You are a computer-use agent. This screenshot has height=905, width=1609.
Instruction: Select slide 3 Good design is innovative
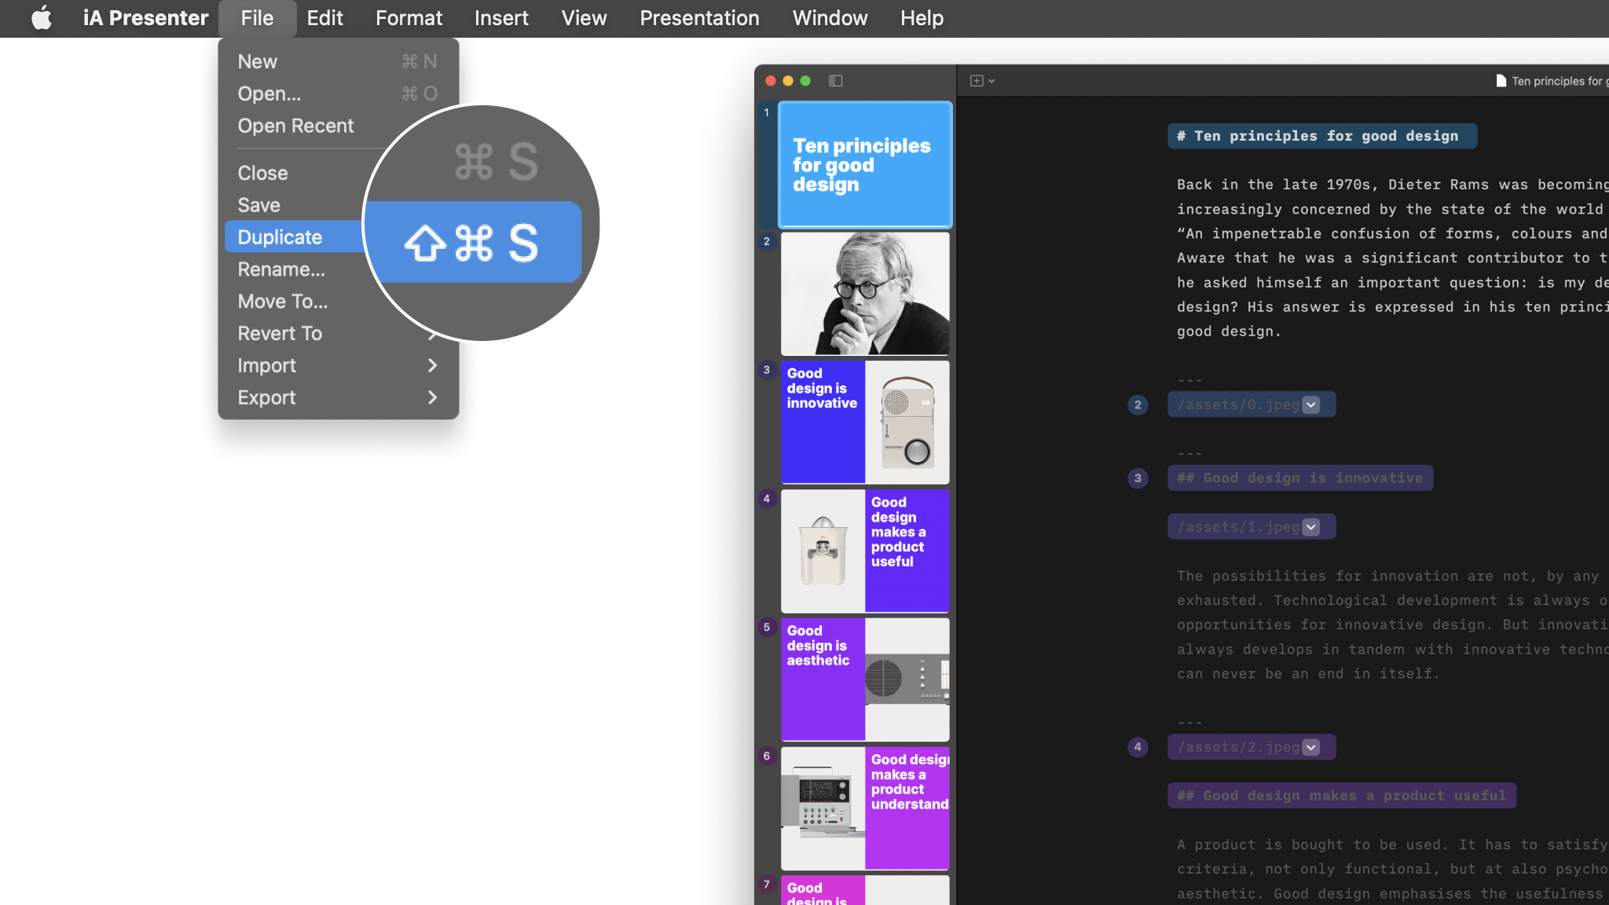pos(865,422)
